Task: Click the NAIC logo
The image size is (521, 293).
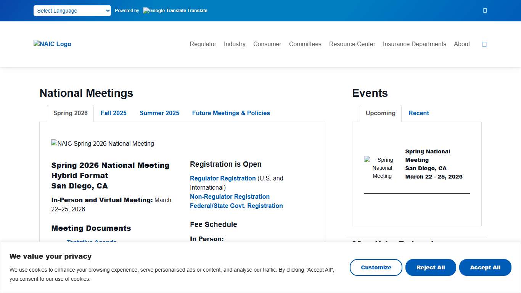Action: tap(52, 44)
